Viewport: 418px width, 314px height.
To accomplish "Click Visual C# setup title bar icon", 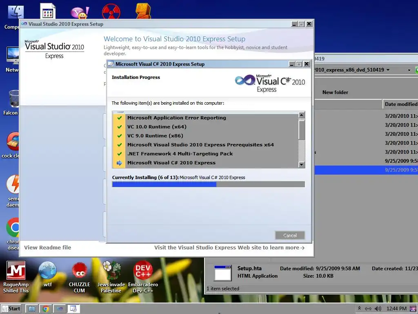I will tap(111, 64).
